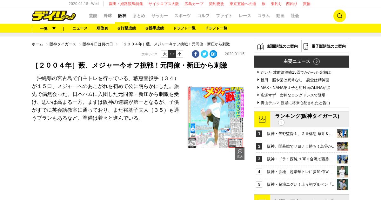Open rank 4 阪神・浜地 article
The image size is (381, 200).
point(300,172)
